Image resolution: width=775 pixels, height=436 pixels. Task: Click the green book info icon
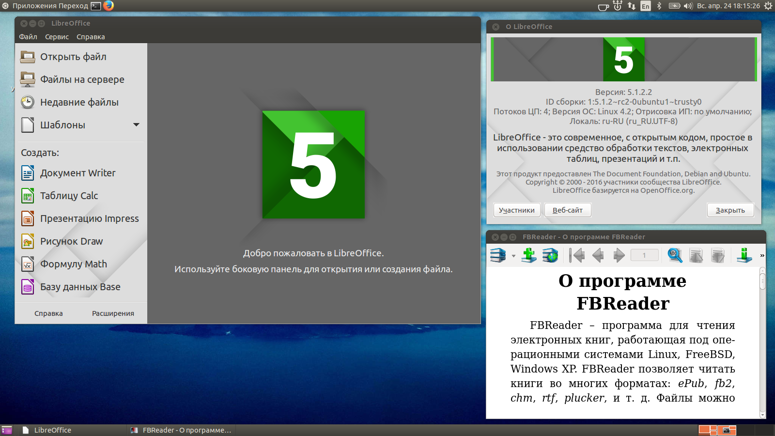click(744, 255)
